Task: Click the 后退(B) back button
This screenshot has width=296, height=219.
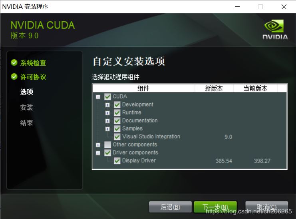Action: tap(170, 207)
